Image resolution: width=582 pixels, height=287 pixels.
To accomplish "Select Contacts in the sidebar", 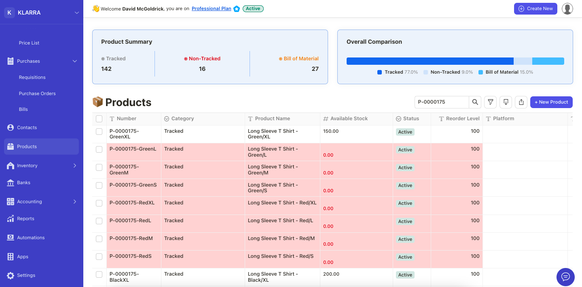I will coord(27,127).
